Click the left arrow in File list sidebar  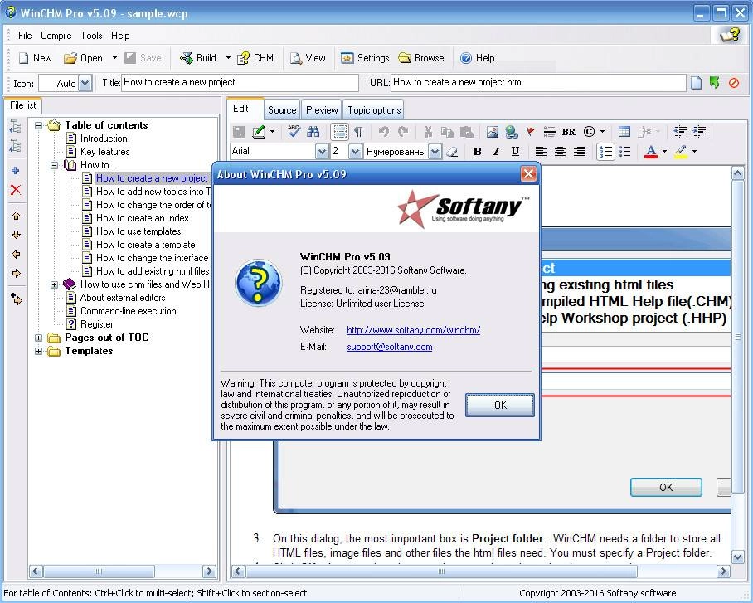[16, 254]
